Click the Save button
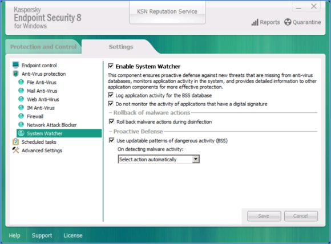This screenshot has width=331, height=244. point(264,216)
